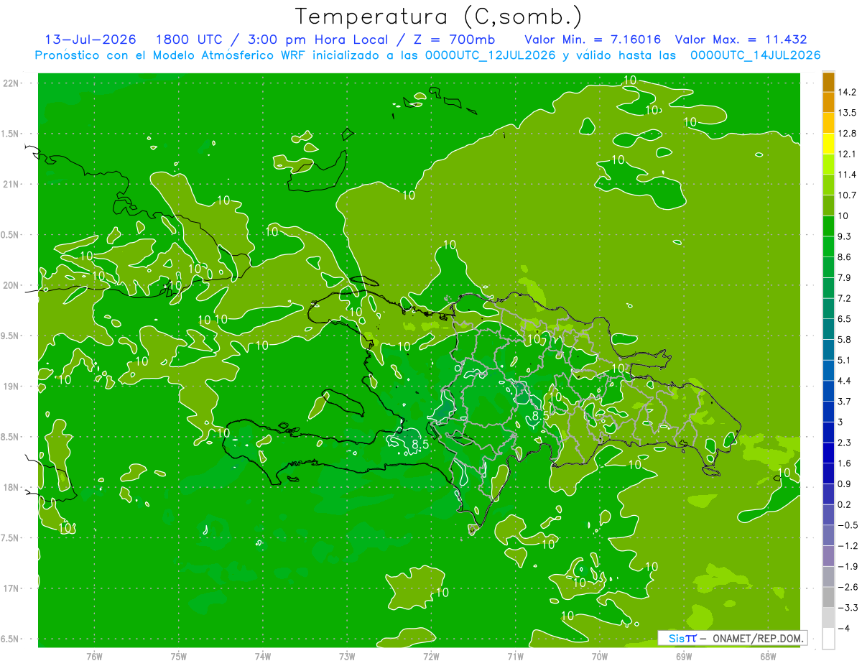Click the 76W longitude axis label
The width and height of the screenshot is (862, 666).
94,657
